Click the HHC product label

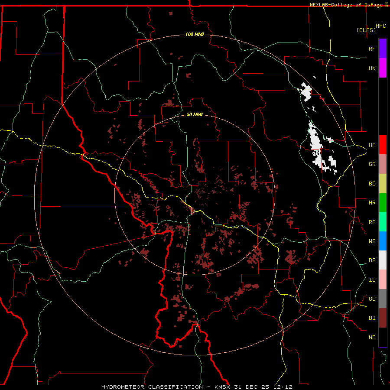(381, 26)
